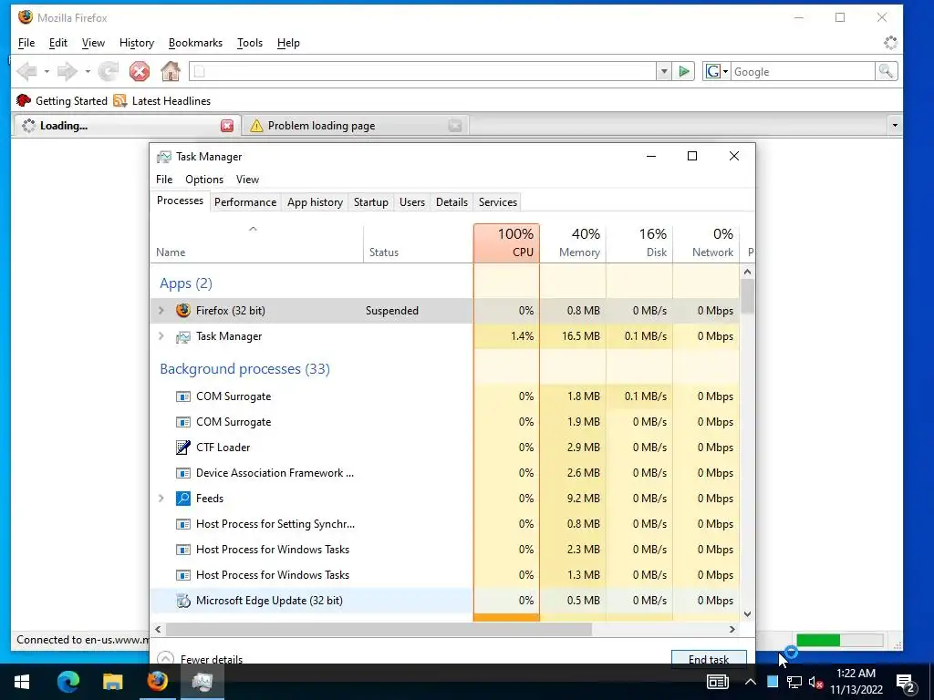Click the news and interests taskbar icon
Image resolution: width=934 pixels, height=700 pixels.
click(x=718, y=682)
